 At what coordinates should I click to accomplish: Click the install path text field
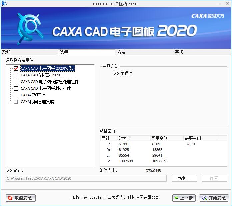click(x=86, y=178)
